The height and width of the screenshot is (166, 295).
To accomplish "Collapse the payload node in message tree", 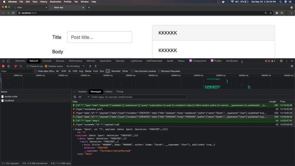I will [76, 136].
